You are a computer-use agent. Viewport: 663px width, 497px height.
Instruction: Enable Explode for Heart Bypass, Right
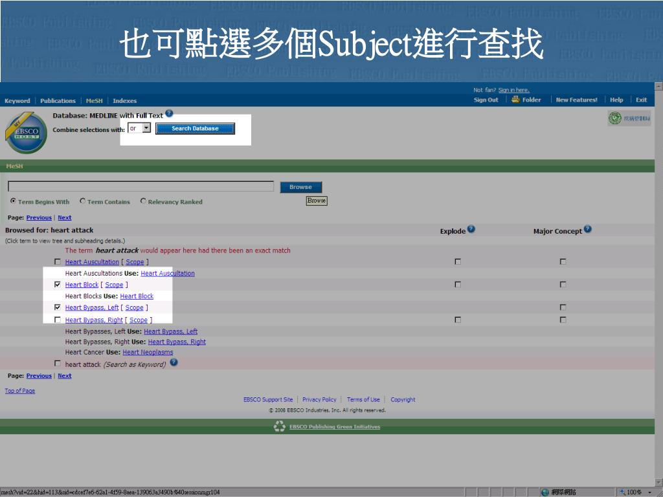458,320
